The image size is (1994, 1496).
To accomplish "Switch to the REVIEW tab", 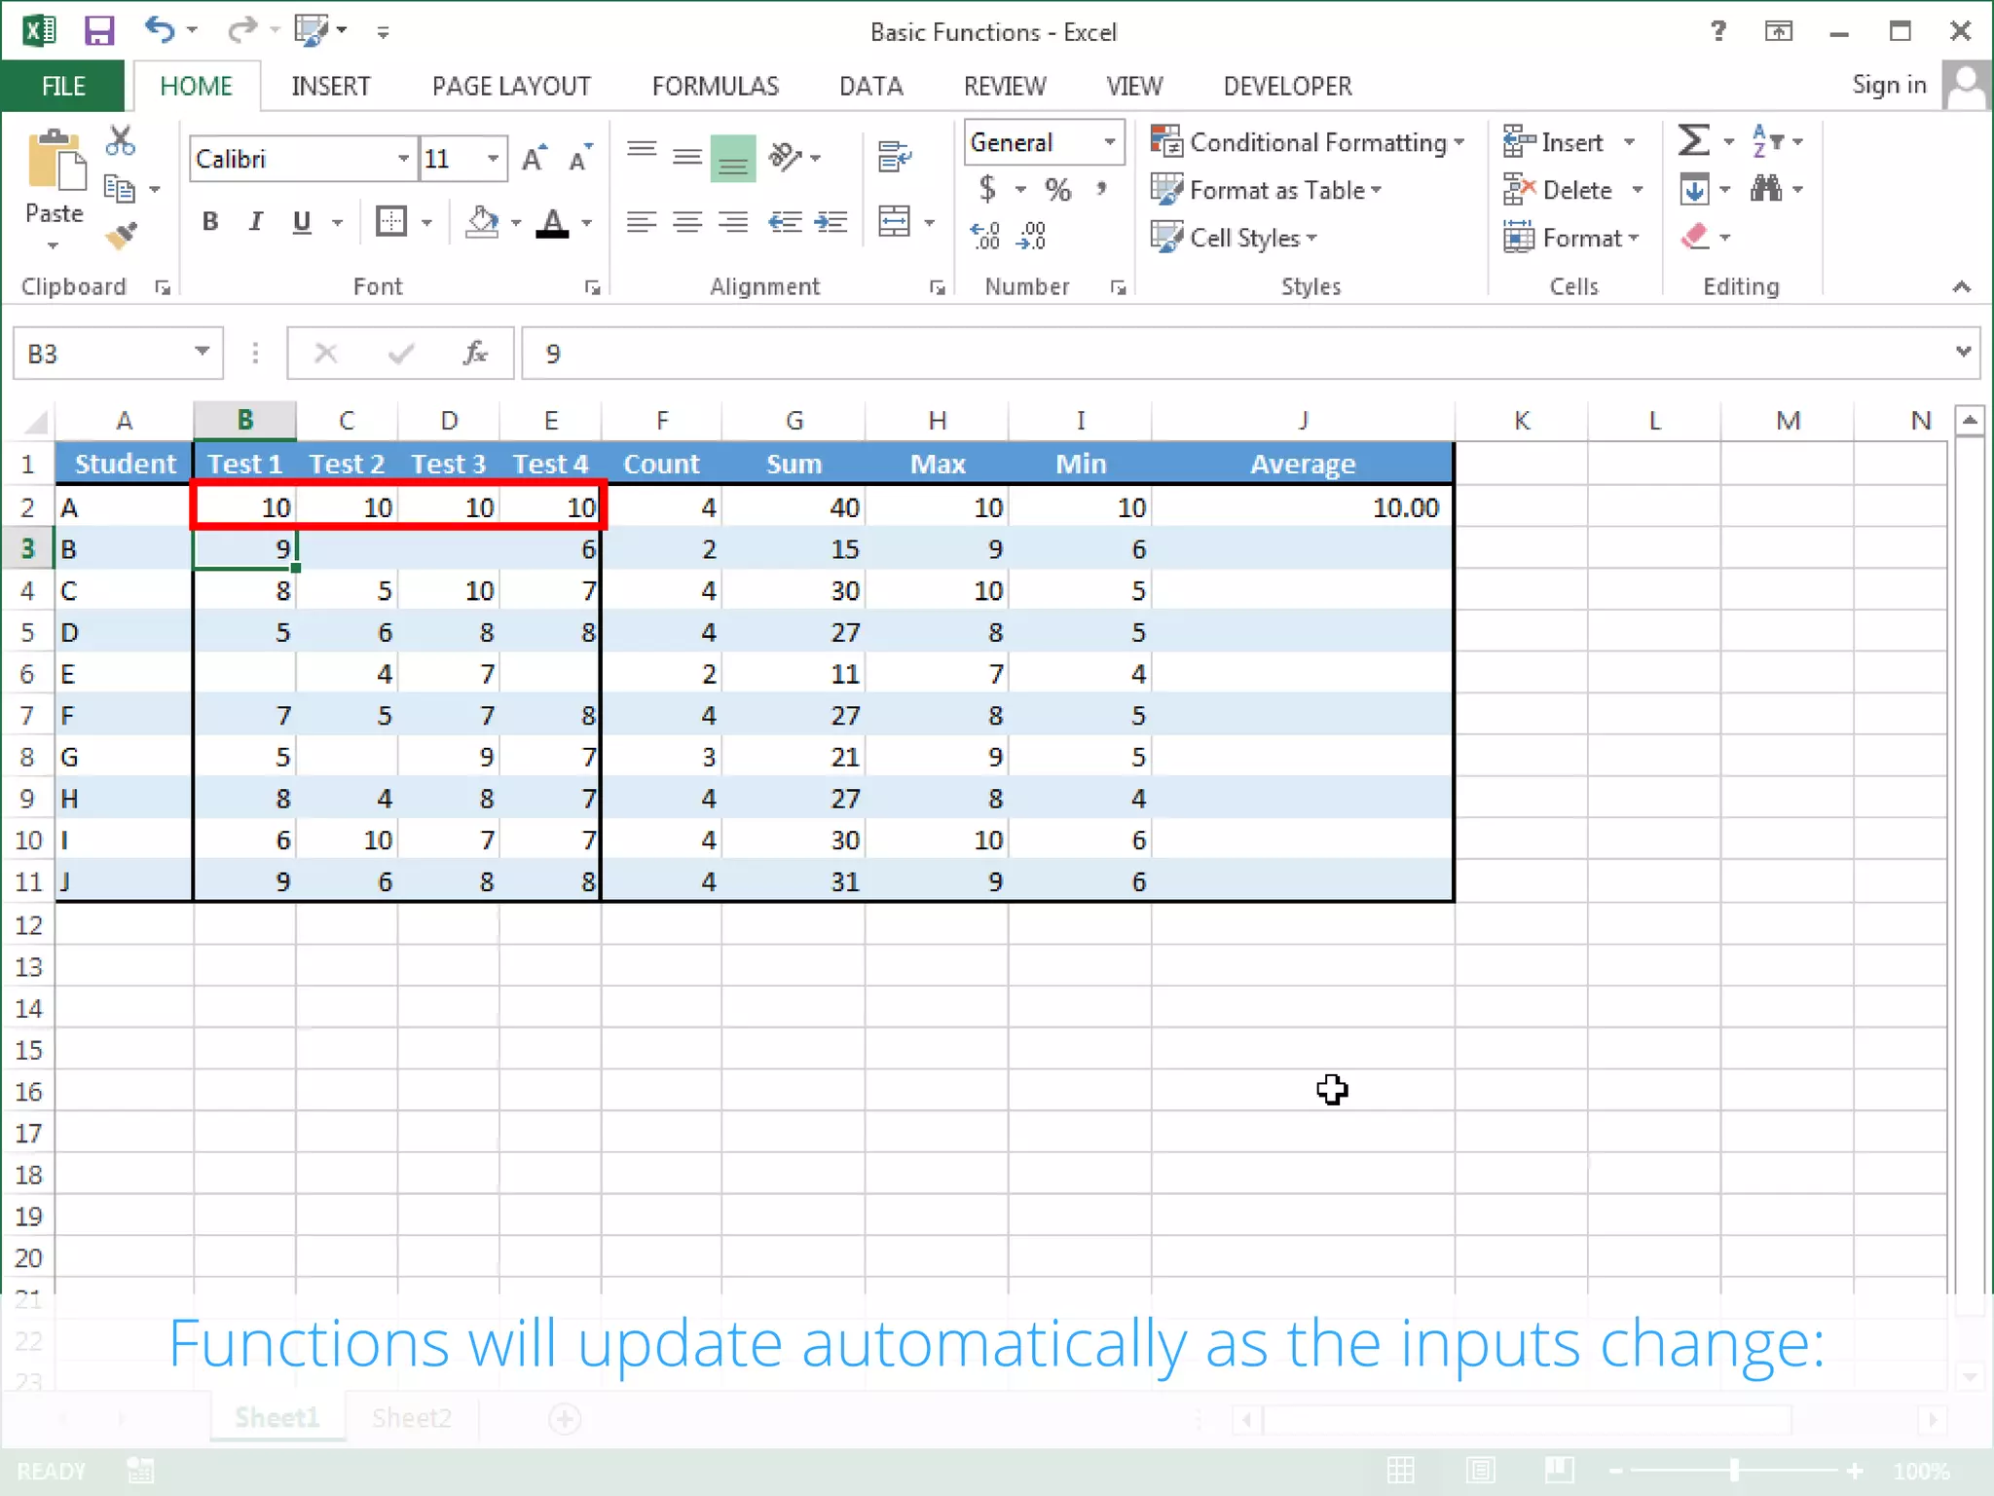I will click(1005, 86).
